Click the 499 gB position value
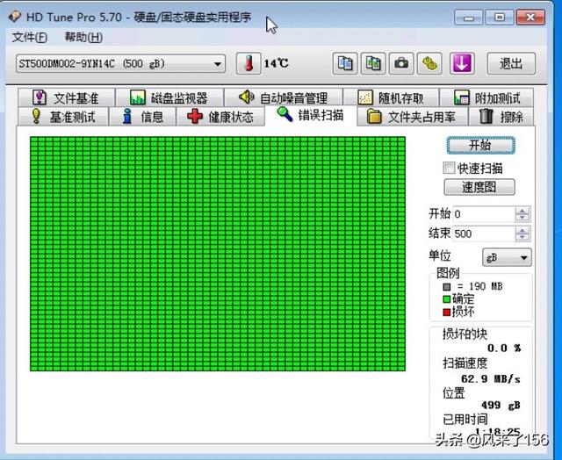Viewport: 562px width, 460px height. tap(501, 406)
